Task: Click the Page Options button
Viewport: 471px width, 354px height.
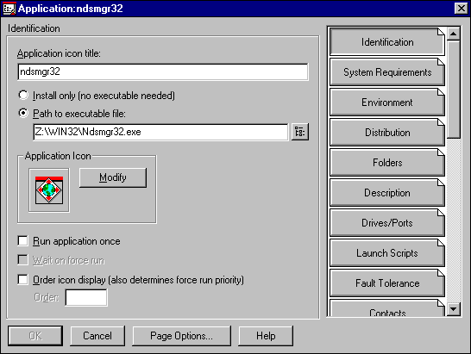Action: pyautogui.click(x=182, y=336)
